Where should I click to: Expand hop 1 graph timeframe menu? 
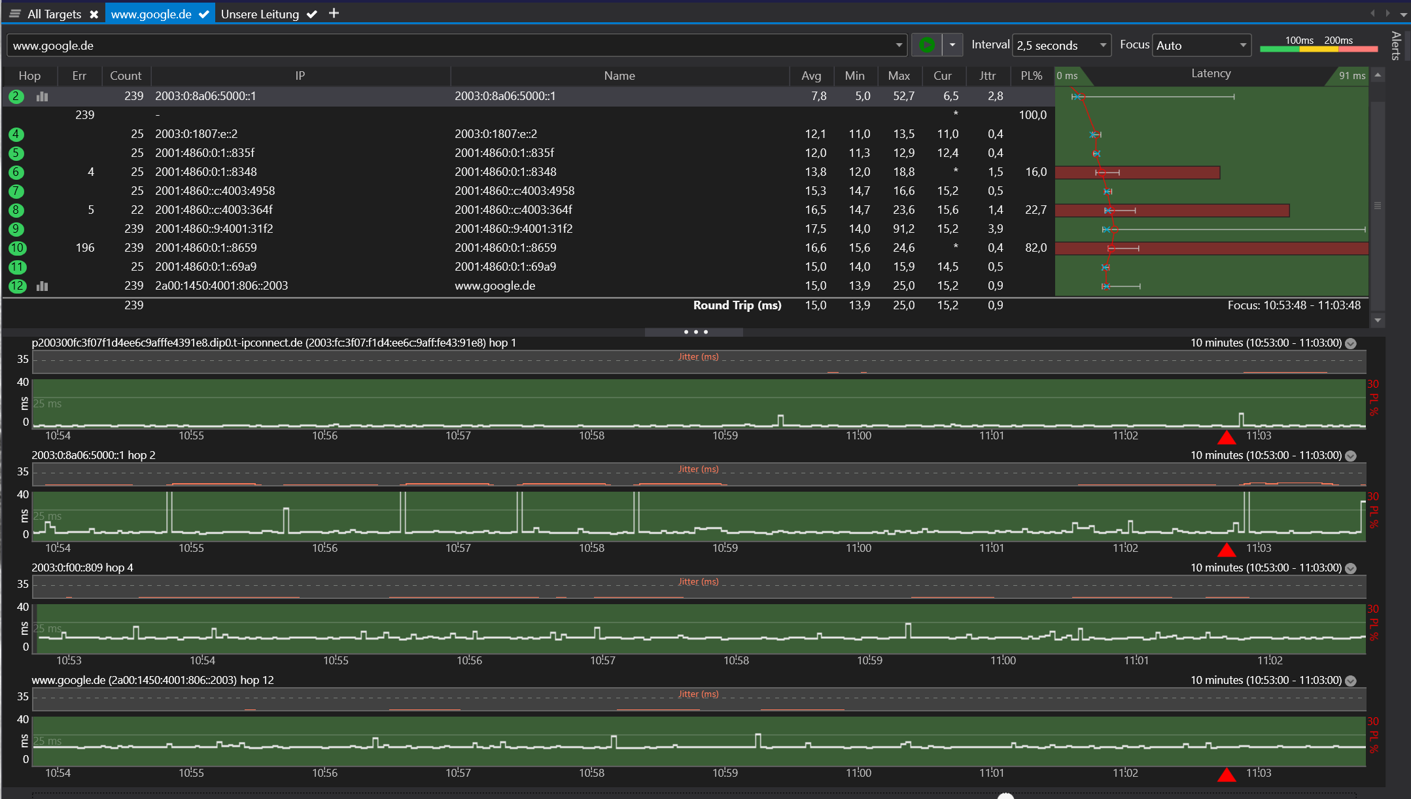pyautogui.click(x=1351, y=343)
